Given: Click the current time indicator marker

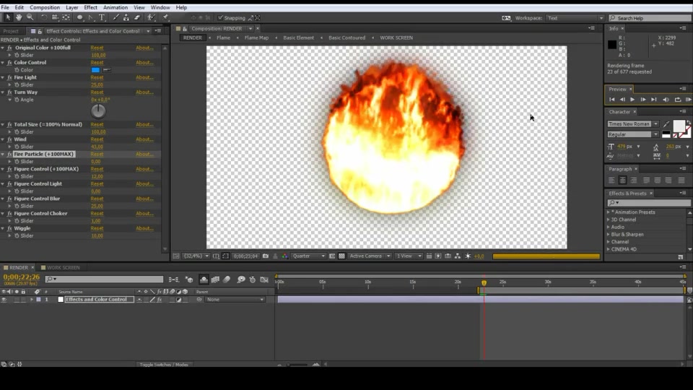Looking at the screenshot, I should pos(484,282).
